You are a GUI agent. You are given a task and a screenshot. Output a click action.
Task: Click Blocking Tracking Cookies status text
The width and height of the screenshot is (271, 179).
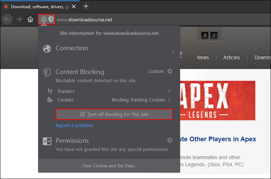click(138, 100)
